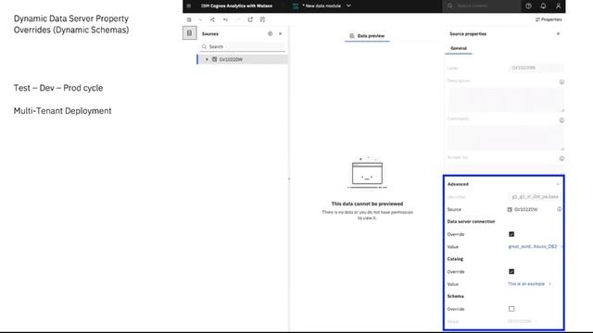Click the Comments text area
This screenshot has width=593, height=333.
click(506, 138)
